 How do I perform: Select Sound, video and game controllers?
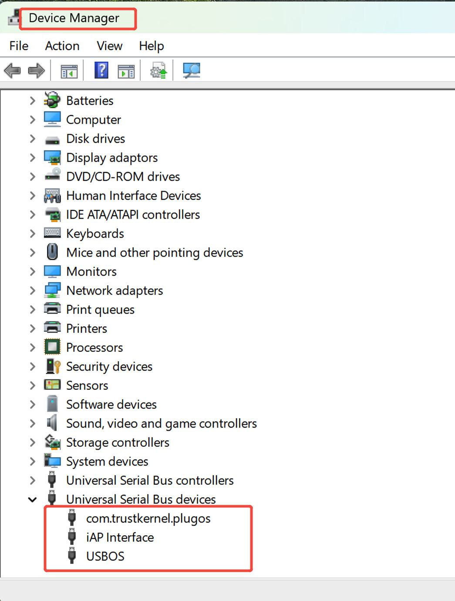coord(161,423)
